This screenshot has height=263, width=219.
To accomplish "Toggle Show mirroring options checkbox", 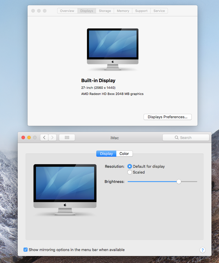I will (26, 250).
